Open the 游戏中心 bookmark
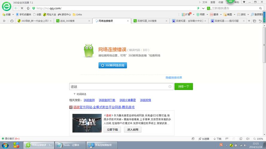Viewport: 266px width, 149px height. [x=64, y=15]
